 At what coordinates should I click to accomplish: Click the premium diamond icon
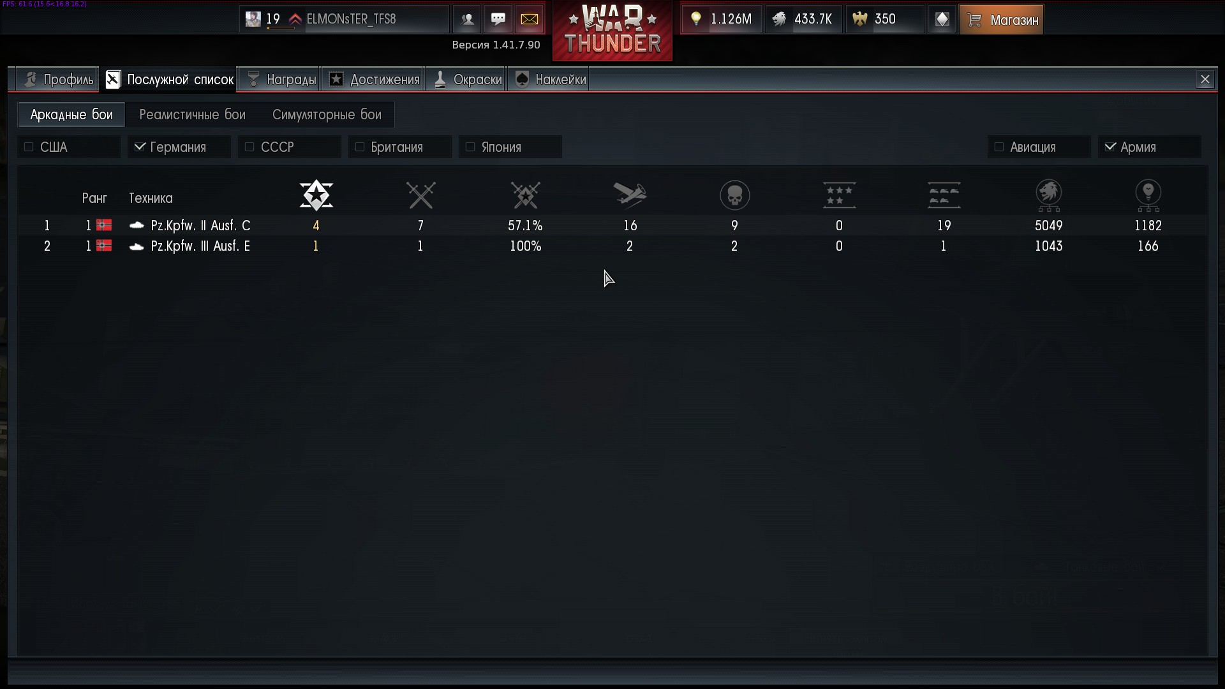(942, 19)
